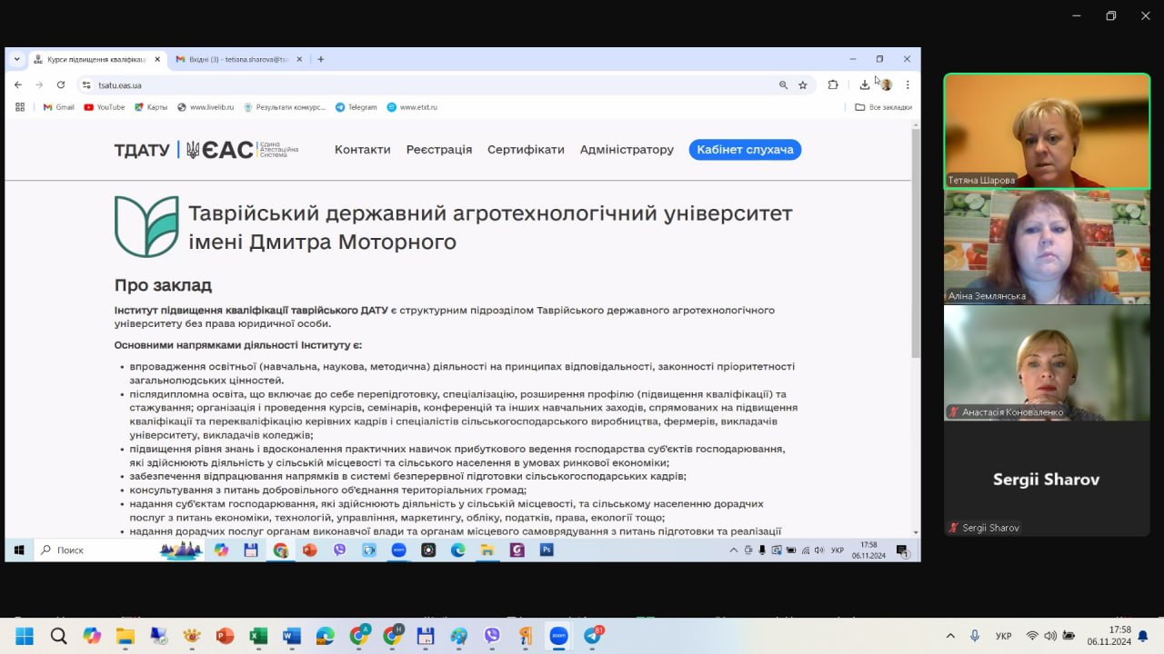Viewport: 1164px width, 654px height.
Task: Close the Gmail Вхідні tab
Action: [299, 59]
